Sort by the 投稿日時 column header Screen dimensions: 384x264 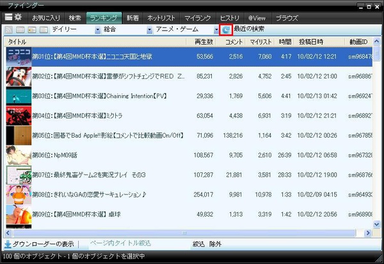click(x=319, y=42)
